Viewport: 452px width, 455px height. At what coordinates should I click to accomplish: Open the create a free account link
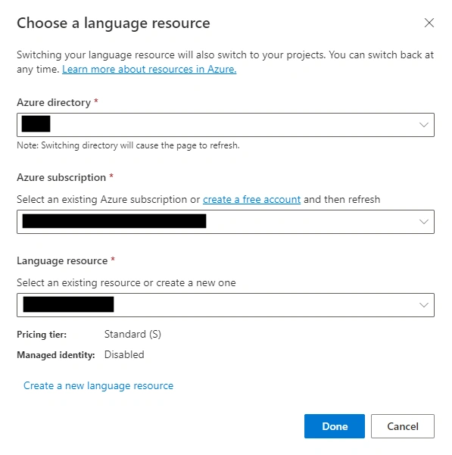pyautogui.click(x=251, y=200)
